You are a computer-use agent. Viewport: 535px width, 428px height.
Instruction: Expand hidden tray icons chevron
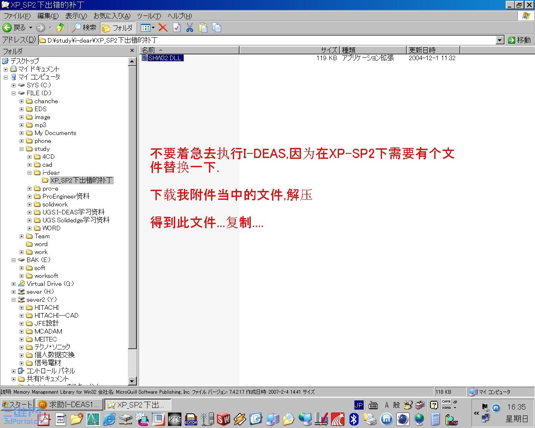point(476,413)
